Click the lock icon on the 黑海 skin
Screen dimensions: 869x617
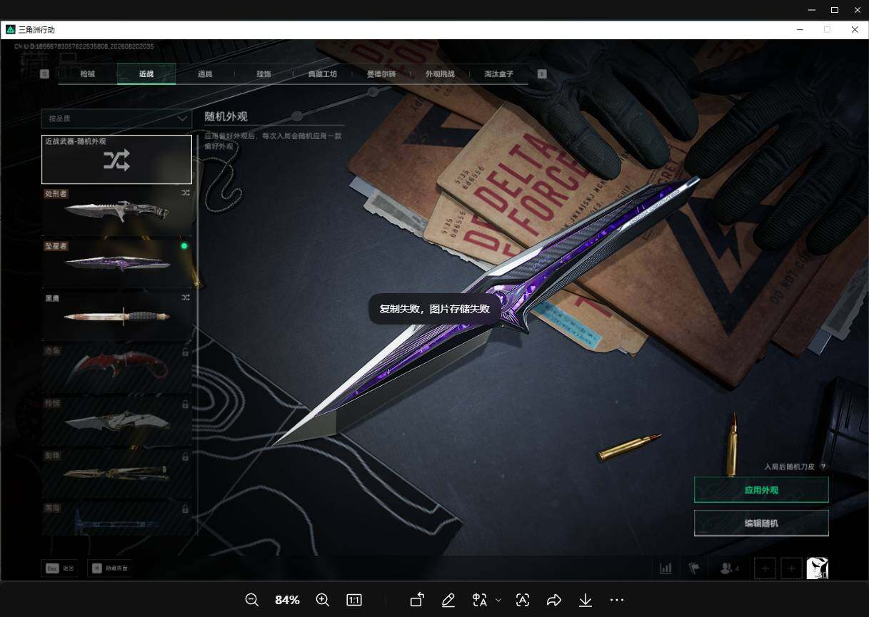pyautogui.click(x=186, y=509)
